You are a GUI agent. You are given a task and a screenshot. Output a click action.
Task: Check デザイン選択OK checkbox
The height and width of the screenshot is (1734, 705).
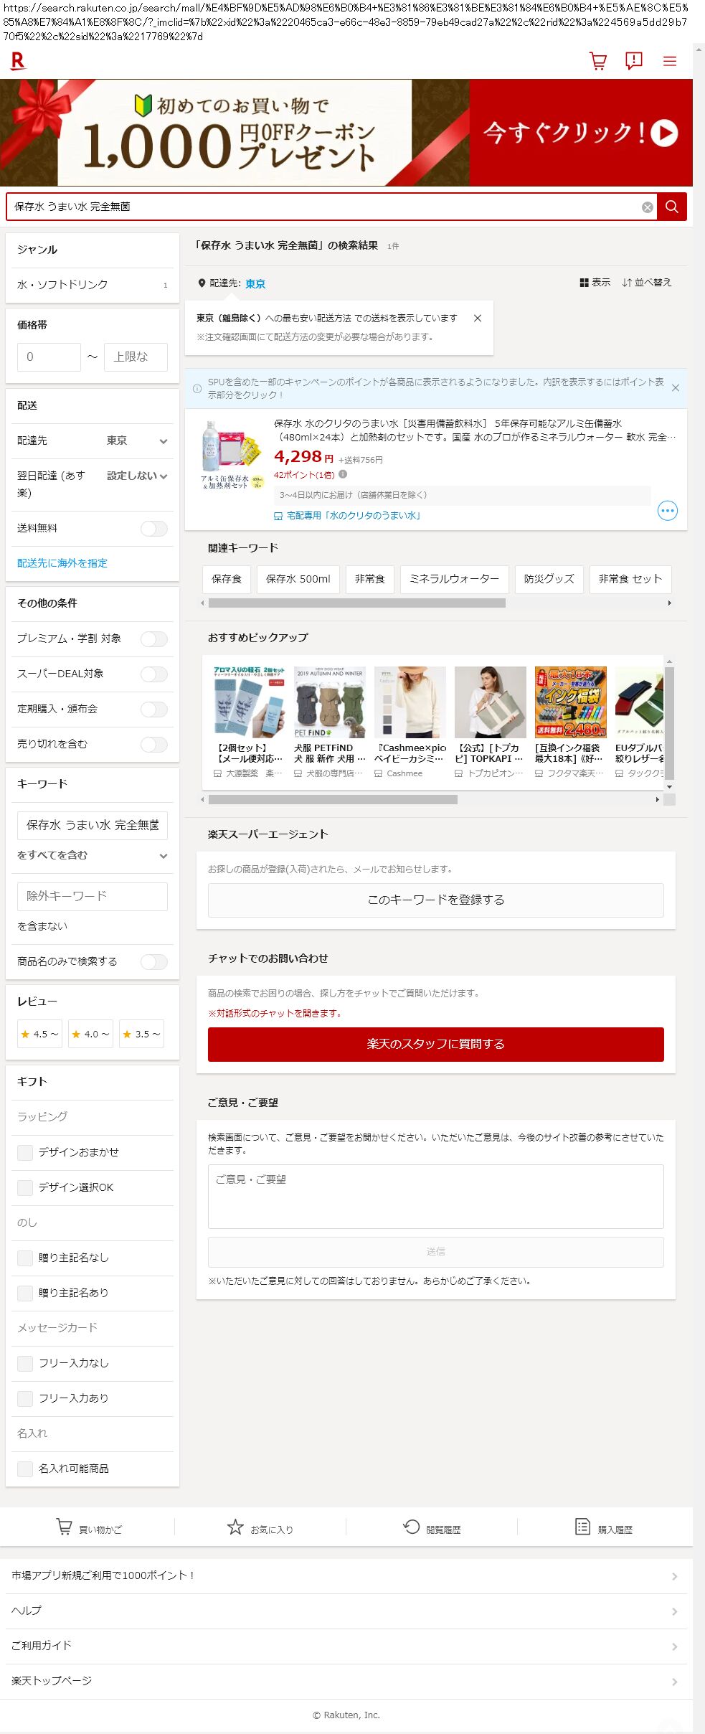[x=25, y=1188]
